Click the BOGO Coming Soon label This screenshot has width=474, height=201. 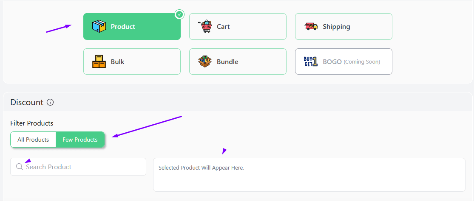click(351, 62)
